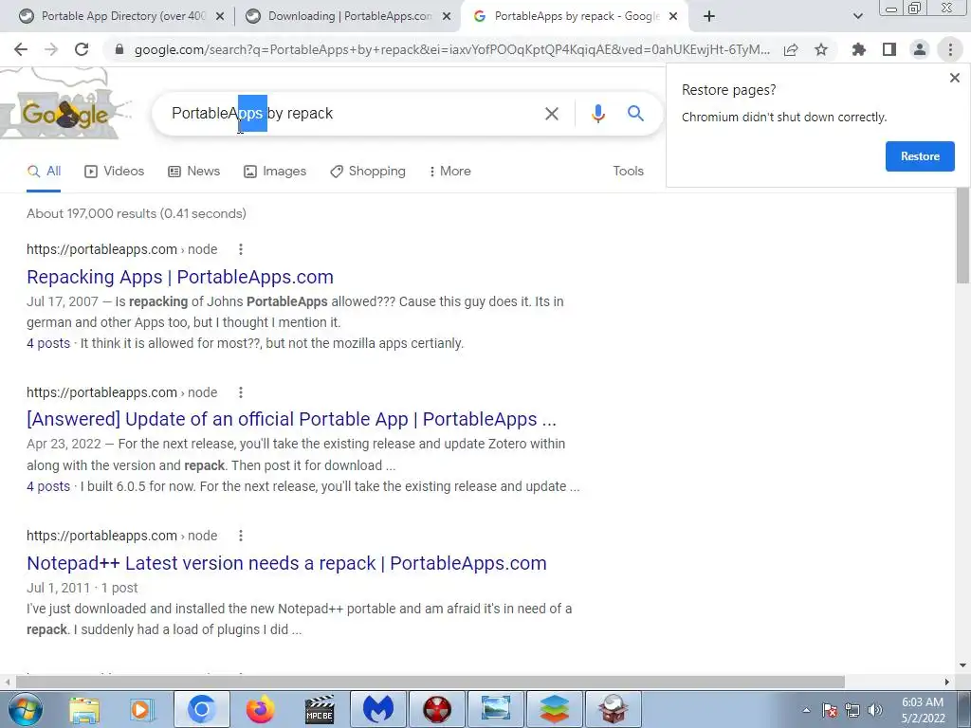This screenshot has width=971, height=728.
Task: Close the Portable App Directory tab
Action: [x=220, y=17]
